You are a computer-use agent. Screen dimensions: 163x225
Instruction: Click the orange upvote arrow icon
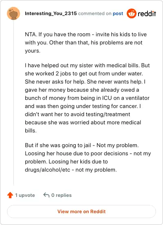[x=10, y=195]
